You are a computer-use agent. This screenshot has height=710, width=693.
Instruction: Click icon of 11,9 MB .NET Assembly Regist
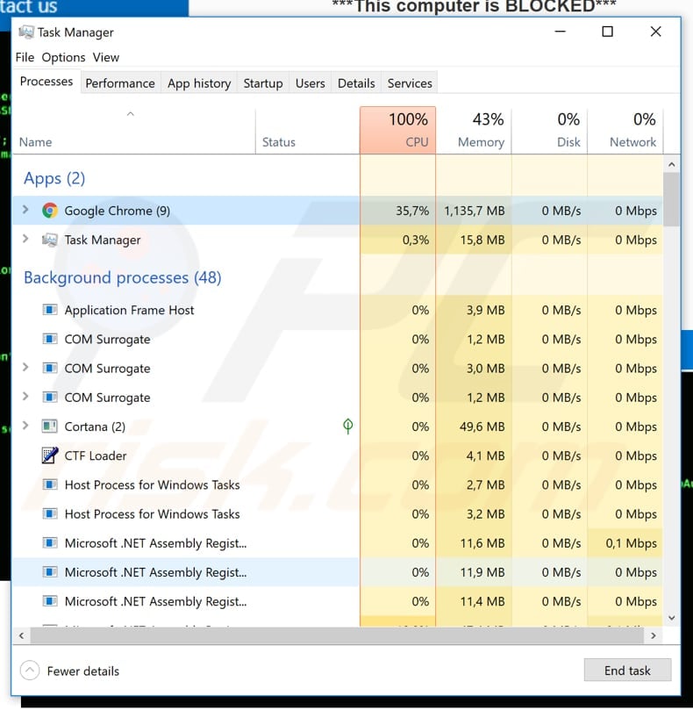50,572
